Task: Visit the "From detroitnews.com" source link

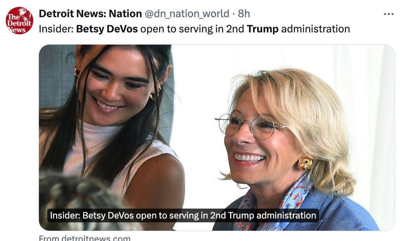Action: tap(85, 238)
